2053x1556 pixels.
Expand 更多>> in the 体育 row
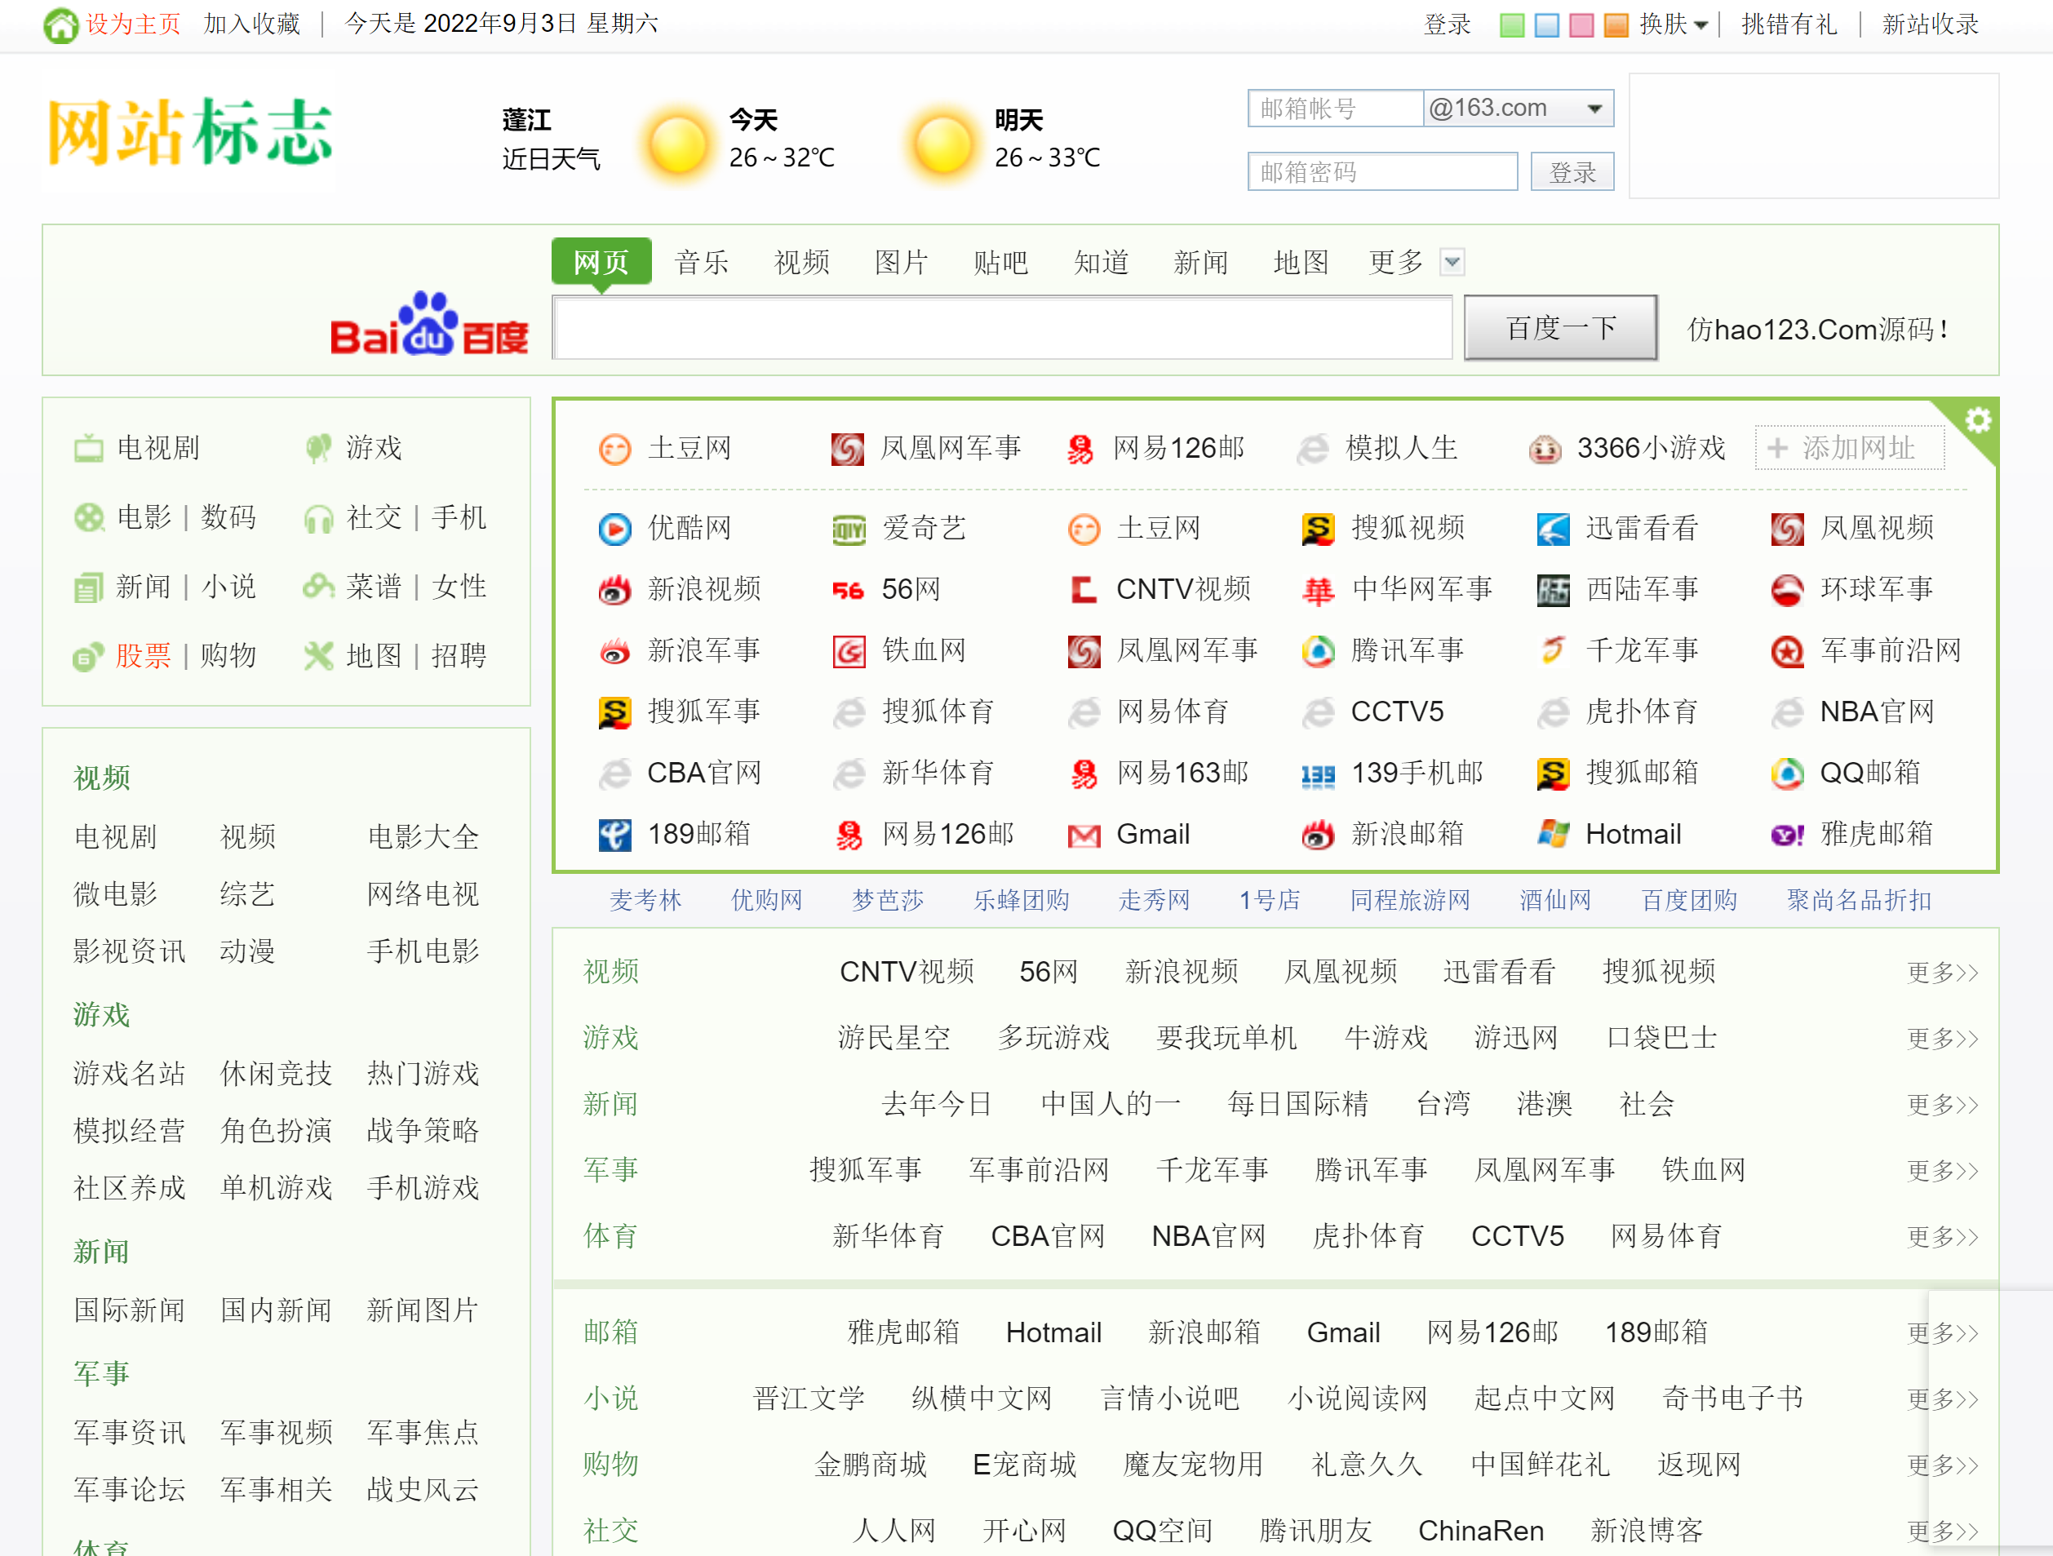coord(1943,1237)
